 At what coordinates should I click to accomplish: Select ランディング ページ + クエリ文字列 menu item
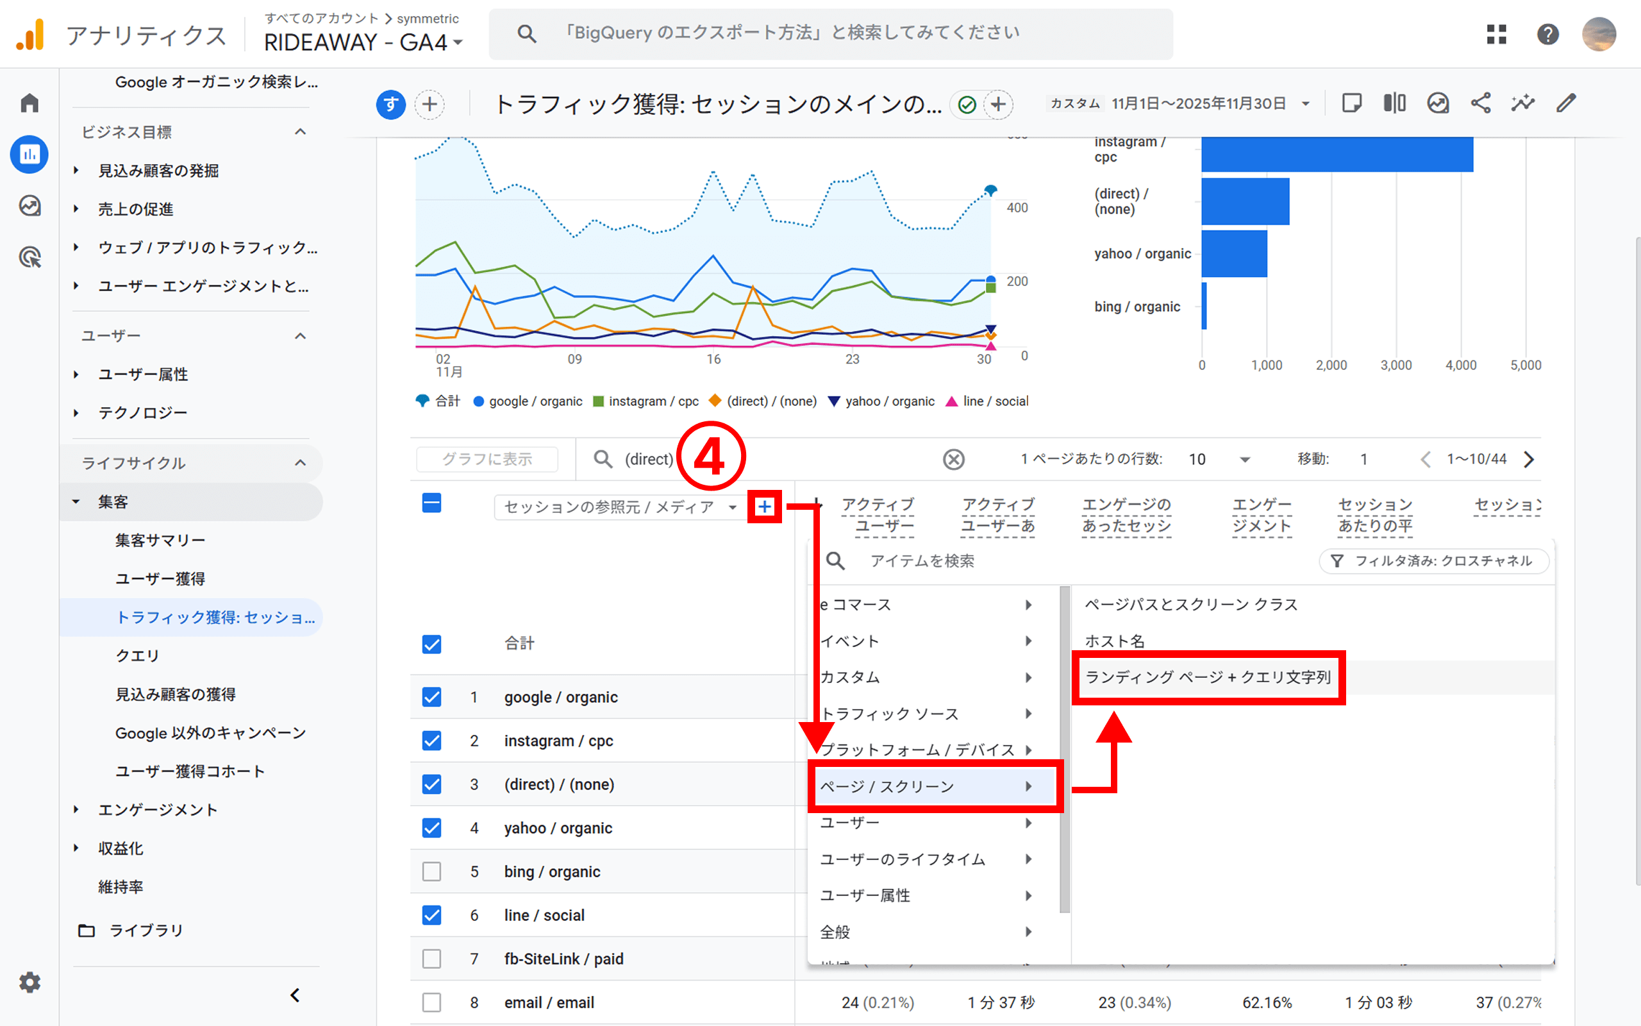1208,677
